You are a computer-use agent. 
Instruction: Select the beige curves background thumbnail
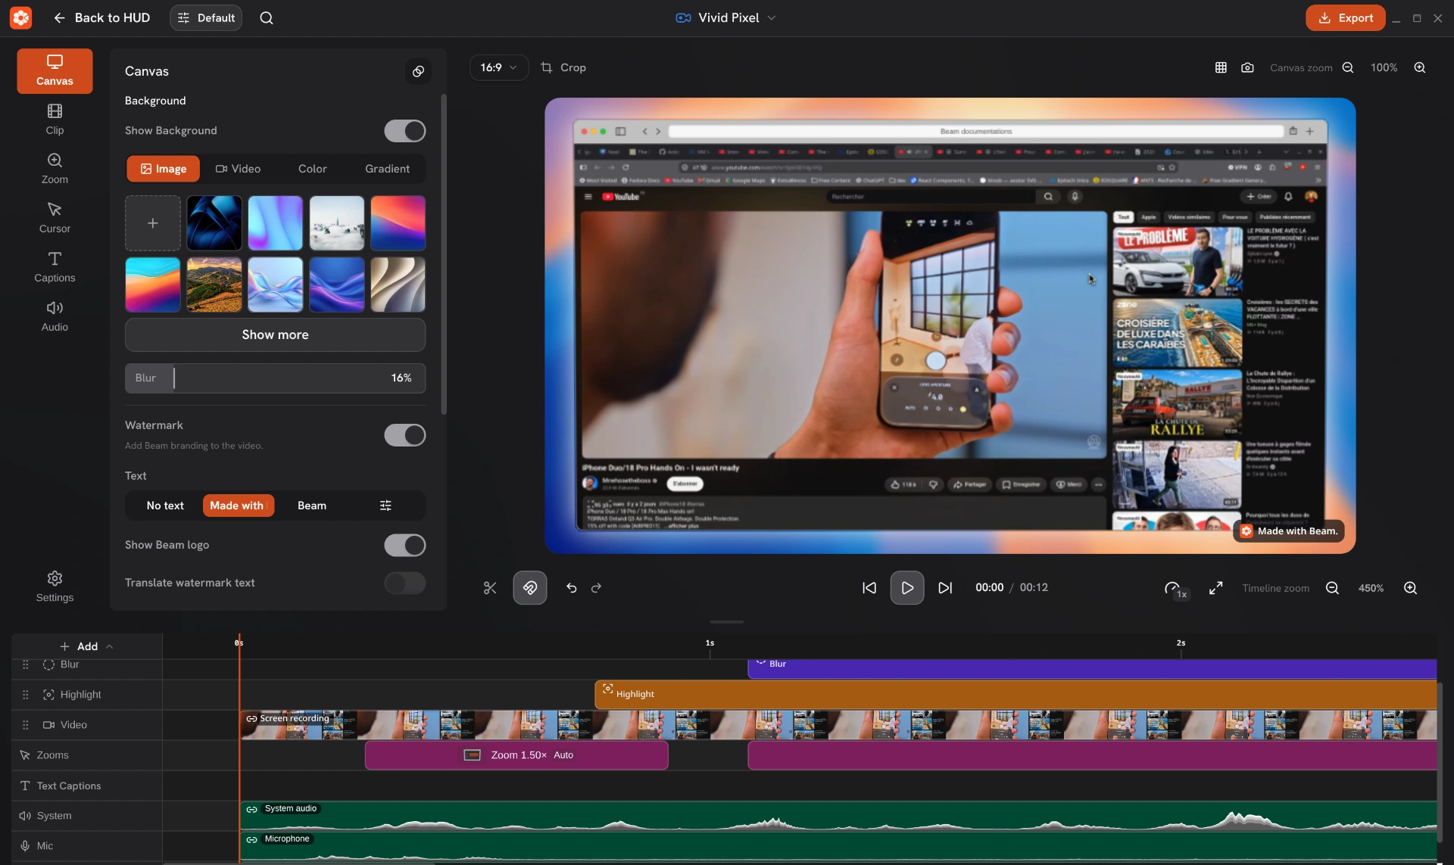[398, 285]
